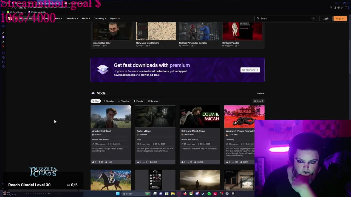Open the All time period dropdown
The image size is (351, 197).
258,101
